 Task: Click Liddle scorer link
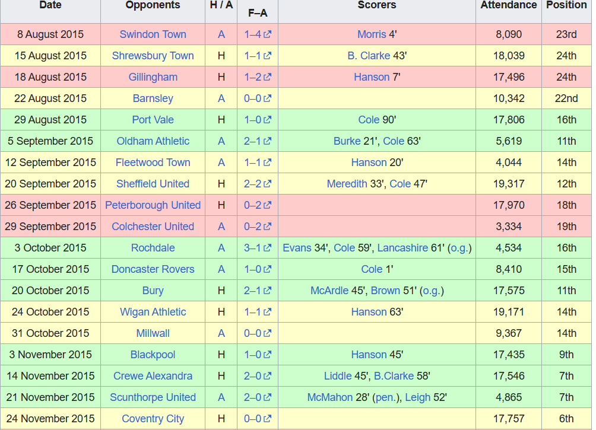338,375
